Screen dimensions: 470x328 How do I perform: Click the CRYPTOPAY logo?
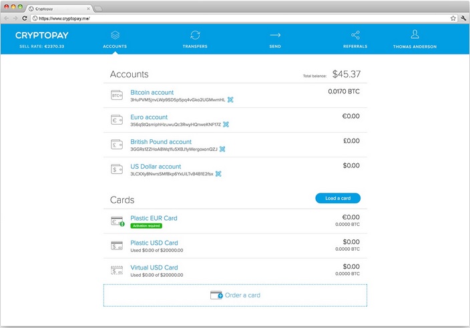42,35
